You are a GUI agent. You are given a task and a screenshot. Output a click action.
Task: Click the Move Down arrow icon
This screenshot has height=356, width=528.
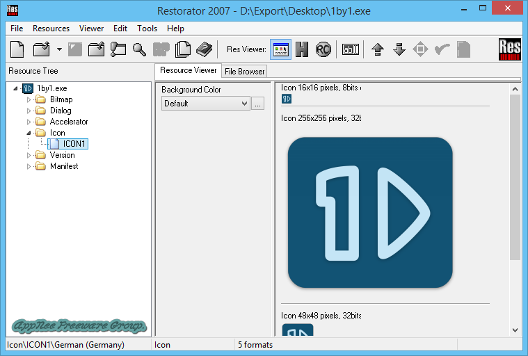click(x=399, y=49)
